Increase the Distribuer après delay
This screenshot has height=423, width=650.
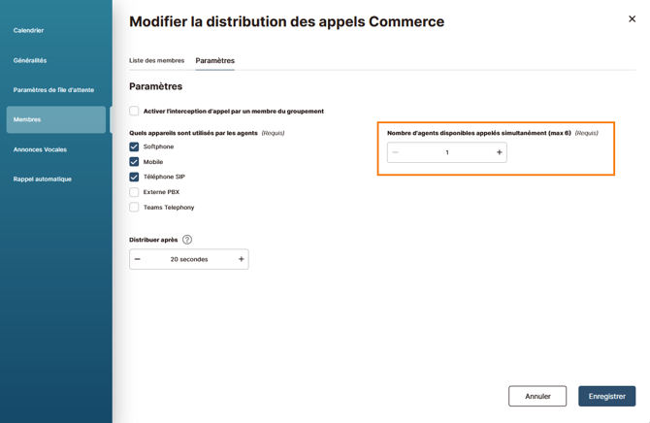[241, 259]
